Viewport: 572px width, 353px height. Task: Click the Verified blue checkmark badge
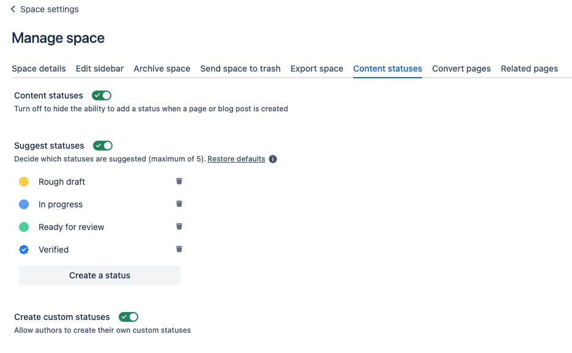pos(24,250)
